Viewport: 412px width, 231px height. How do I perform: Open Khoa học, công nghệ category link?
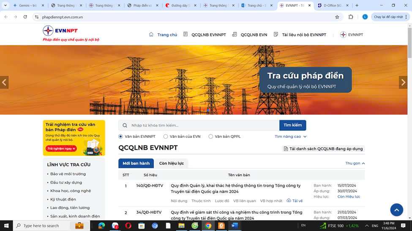coord(71,191)
